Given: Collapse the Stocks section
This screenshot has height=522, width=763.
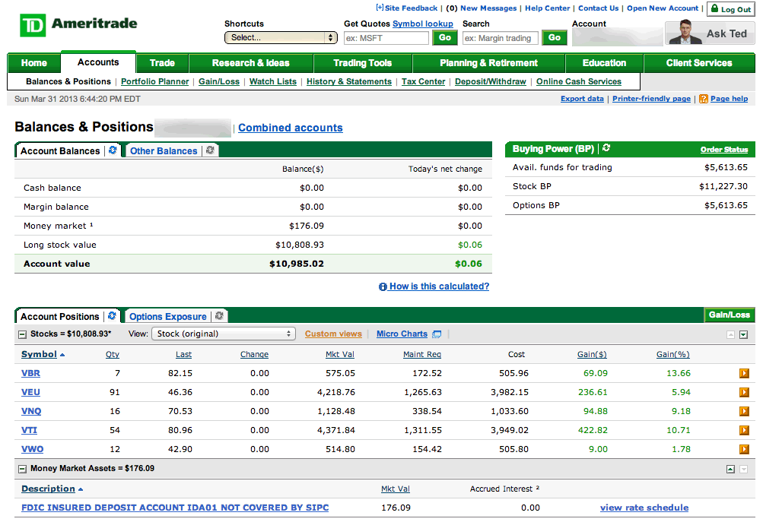Looking at the screenshot, I should click(22, 334).
